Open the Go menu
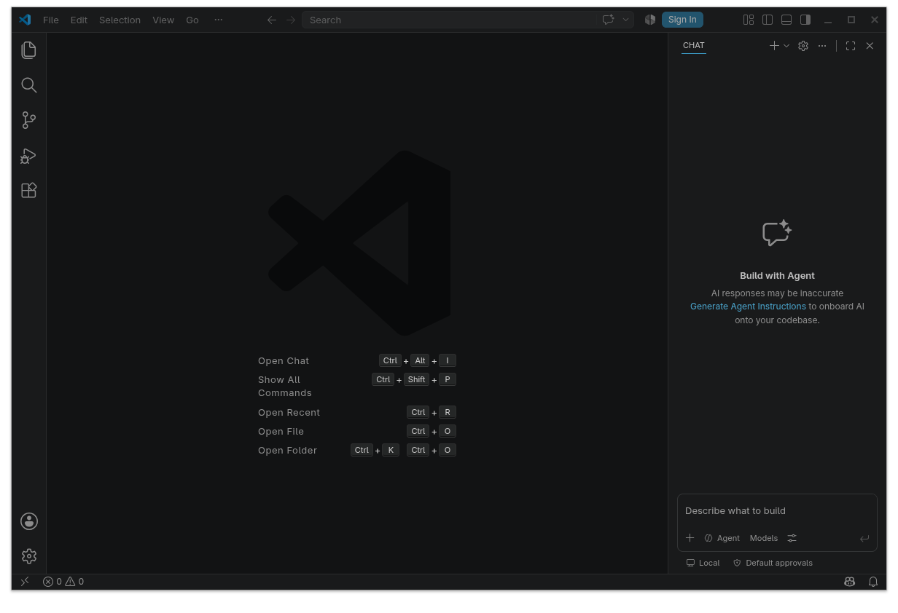 click(x=192, y=20)
